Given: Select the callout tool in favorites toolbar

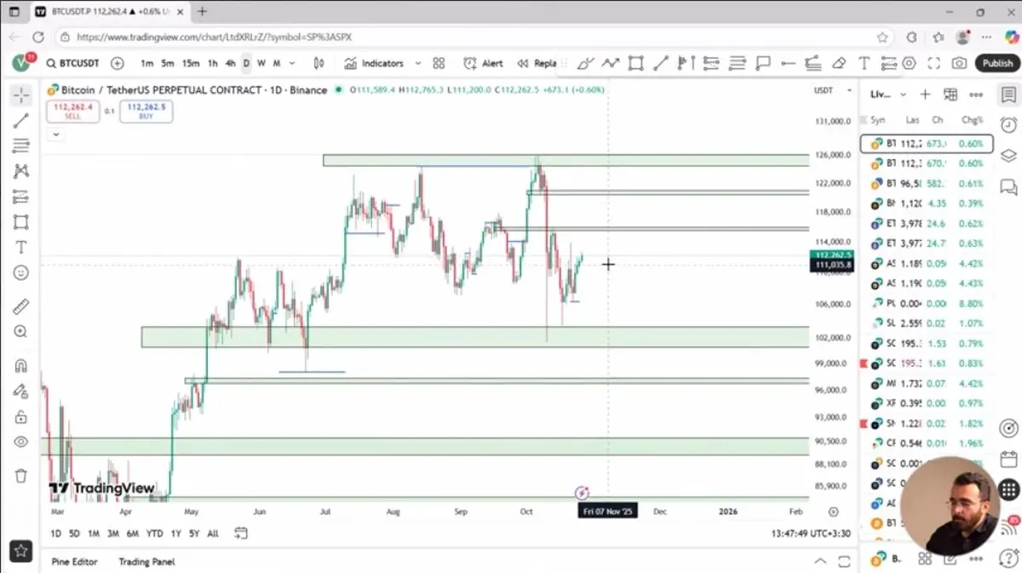Looking at the screenshot, I should 762,63.
